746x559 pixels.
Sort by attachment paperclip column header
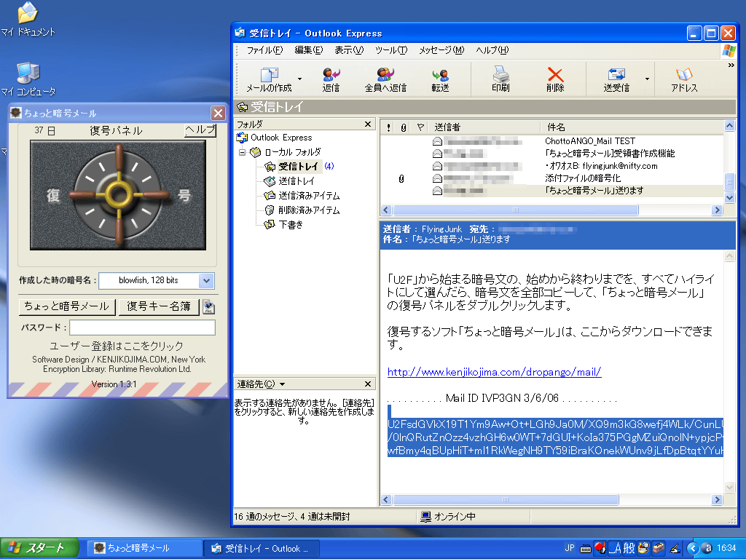(404, 127)
